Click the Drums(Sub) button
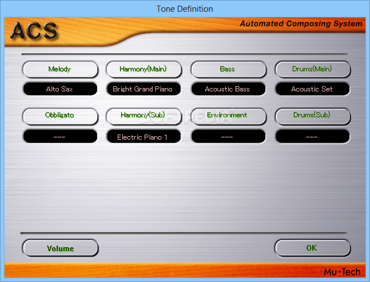The height and width of the screenshot is (282, 370). coord(312,116)
